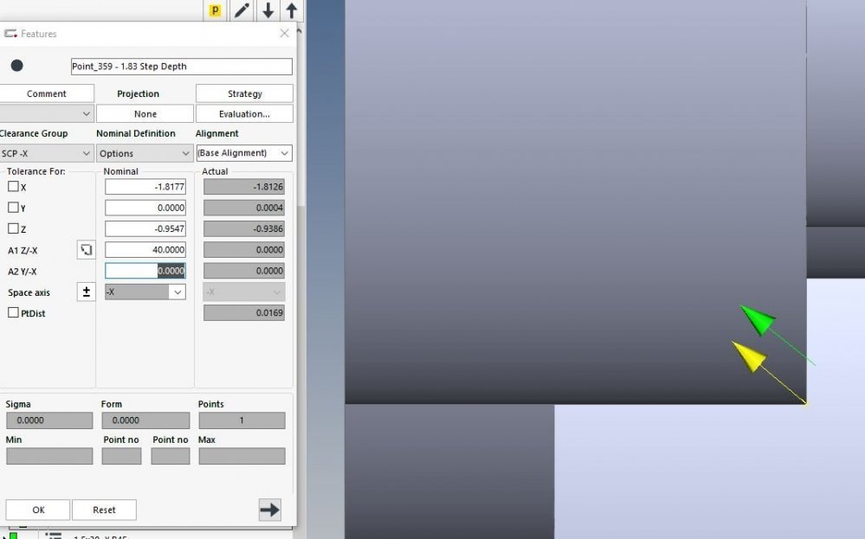Click the Max value field

click(242, 456)
